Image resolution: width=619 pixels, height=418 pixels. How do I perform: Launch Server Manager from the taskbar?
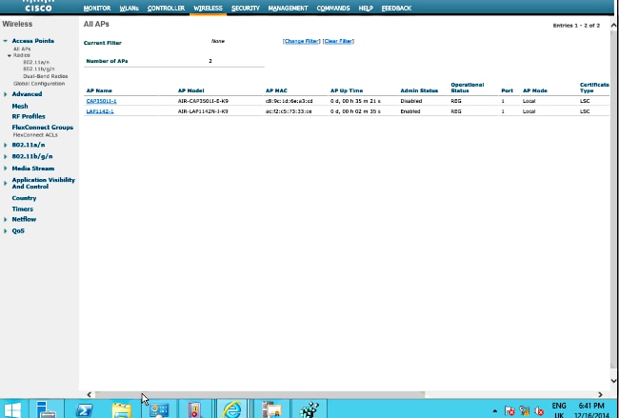[x=47, y=409]
